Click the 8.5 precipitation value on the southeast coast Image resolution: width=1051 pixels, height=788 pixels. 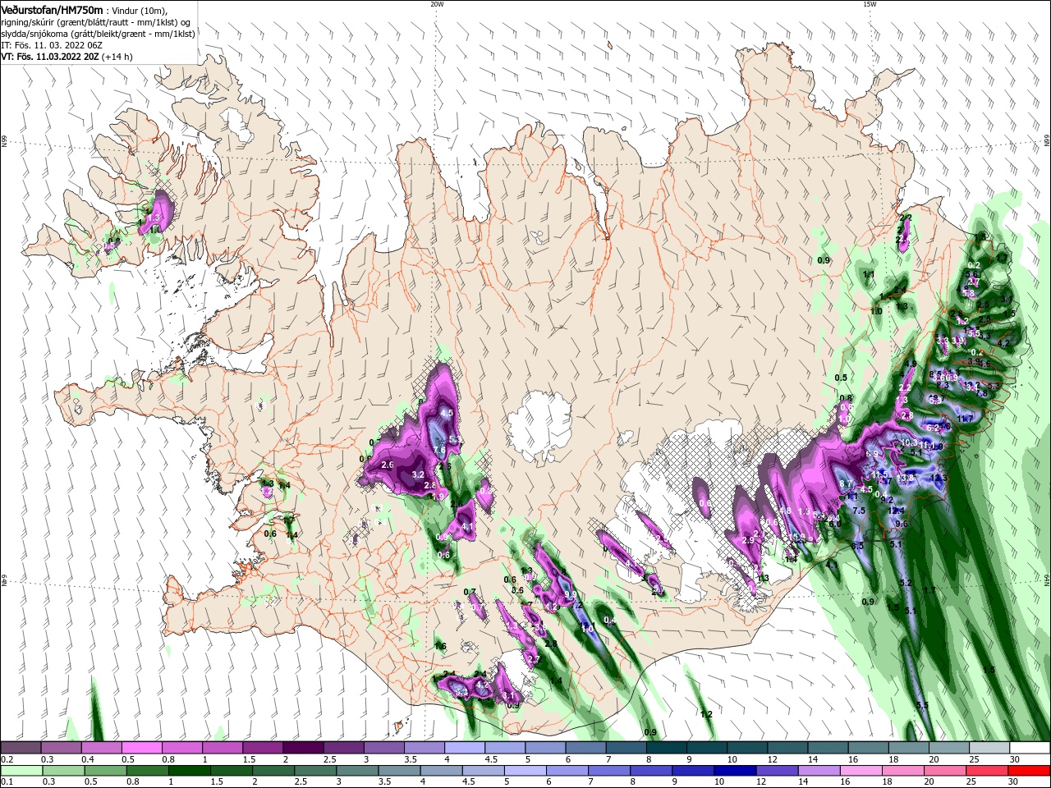point(857,546)
